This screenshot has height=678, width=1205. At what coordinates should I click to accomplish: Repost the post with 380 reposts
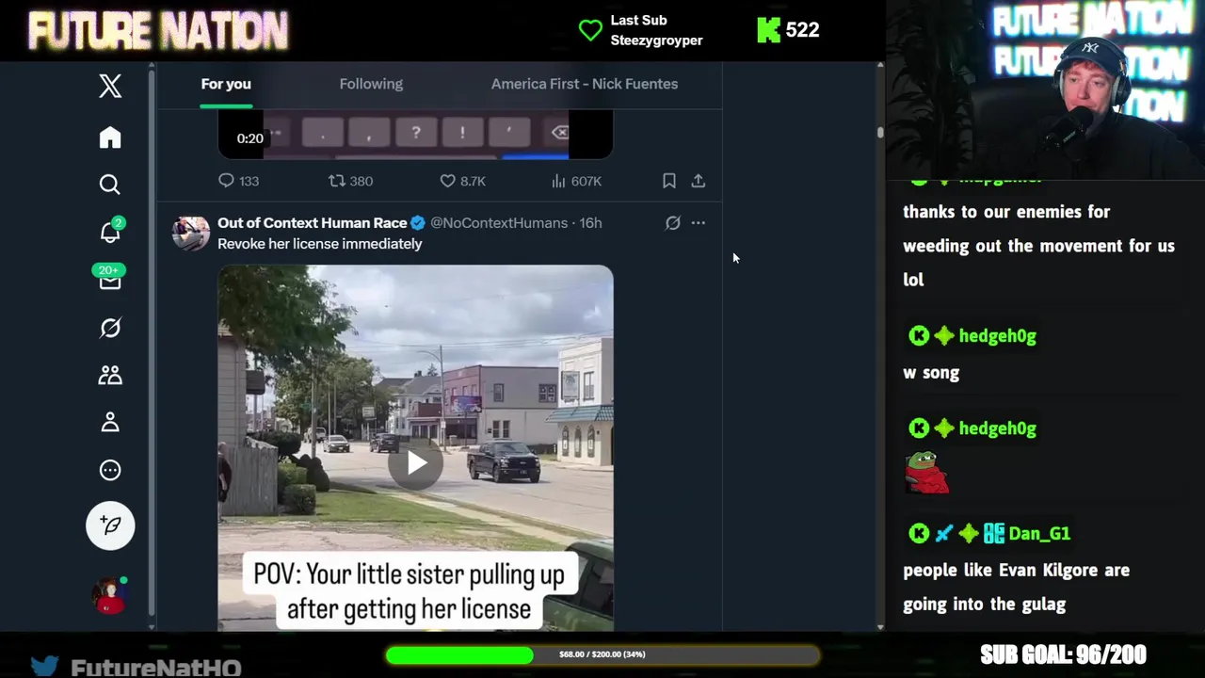pos(350,181)
